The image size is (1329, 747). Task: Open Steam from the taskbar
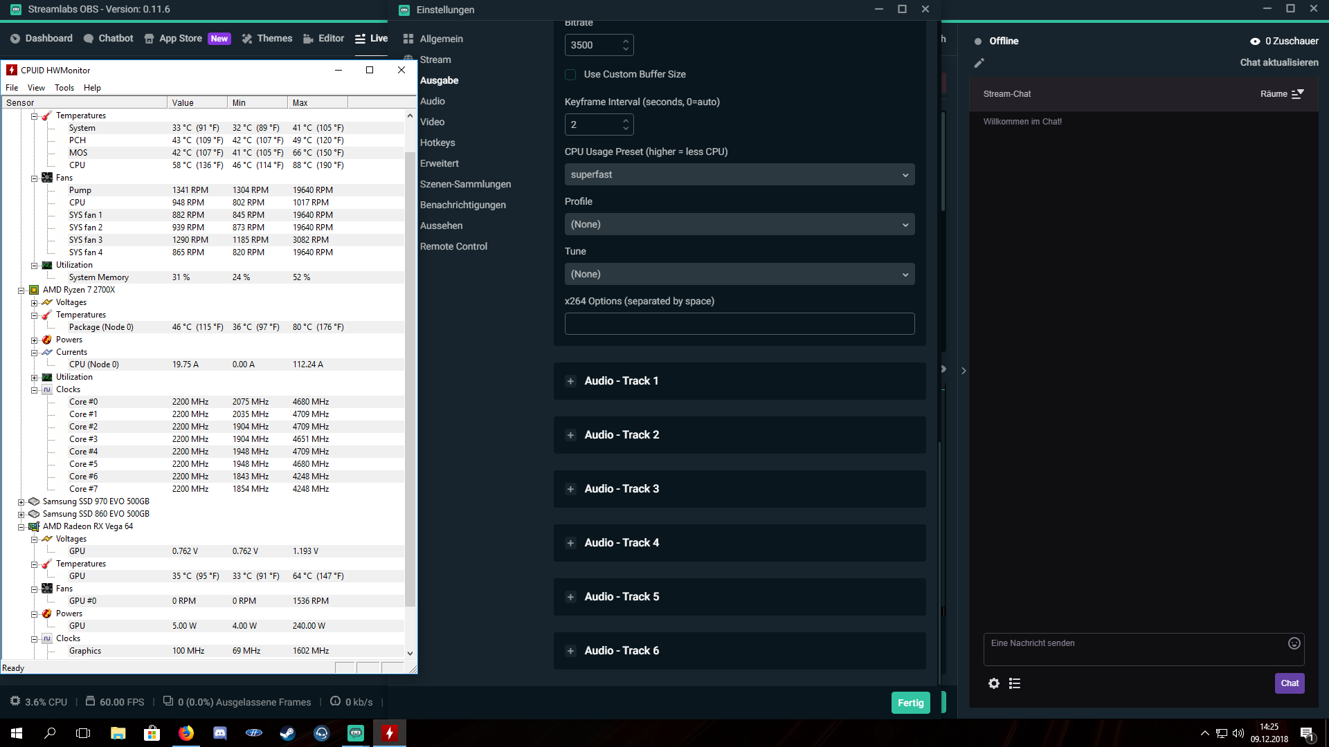pos(287,733)
